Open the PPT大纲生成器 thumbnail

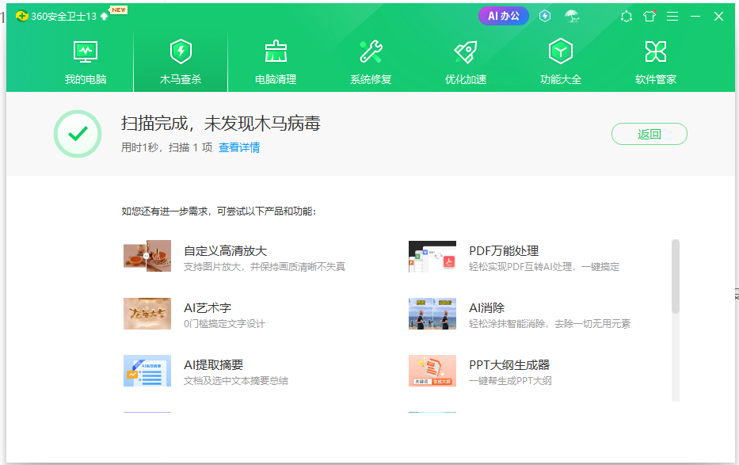pos(432,370)
